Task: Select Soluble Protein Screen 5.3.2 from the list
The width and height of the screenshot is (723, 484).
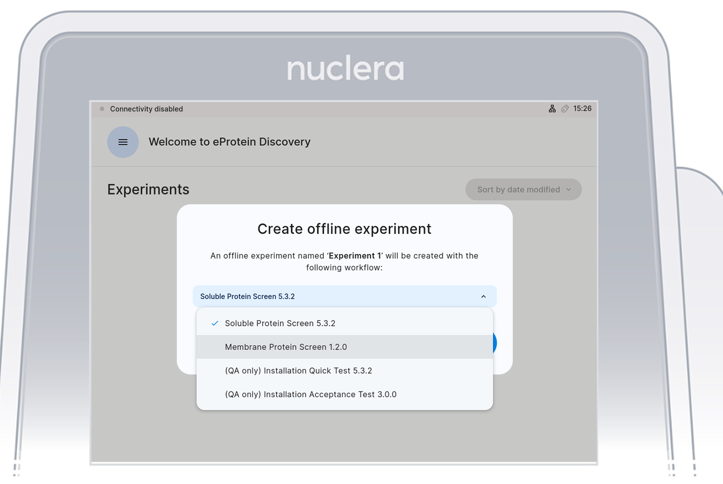Action: [x=280, y=323]
